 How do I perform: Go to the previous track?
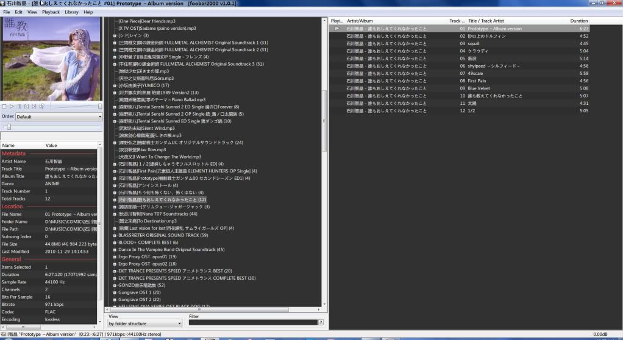27,107
